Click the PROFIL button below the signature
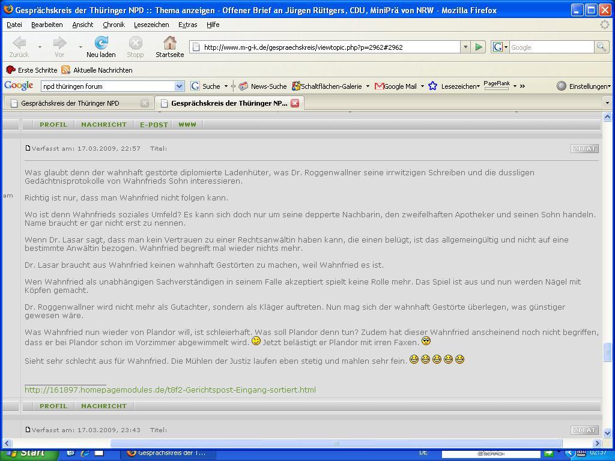 tap(53, 406)
